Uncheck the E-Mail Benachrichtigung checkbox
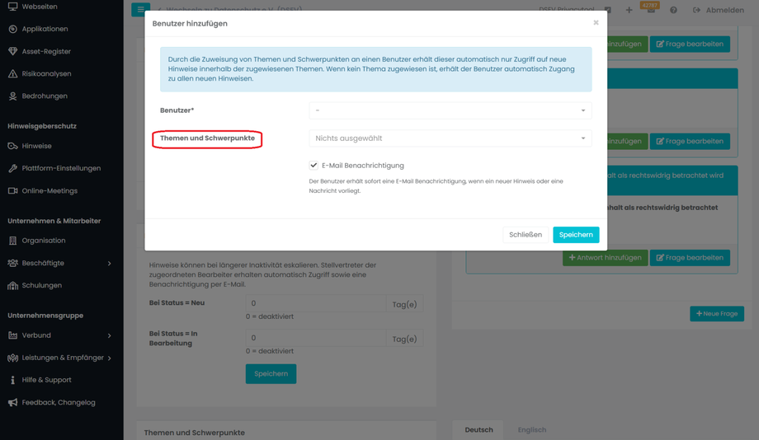Image resolution: width=759 pixels, height=440 pixels. point(313,166)
